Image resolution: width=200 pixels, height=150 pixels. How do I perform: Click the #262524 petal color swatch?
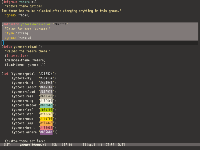[46, 74]
